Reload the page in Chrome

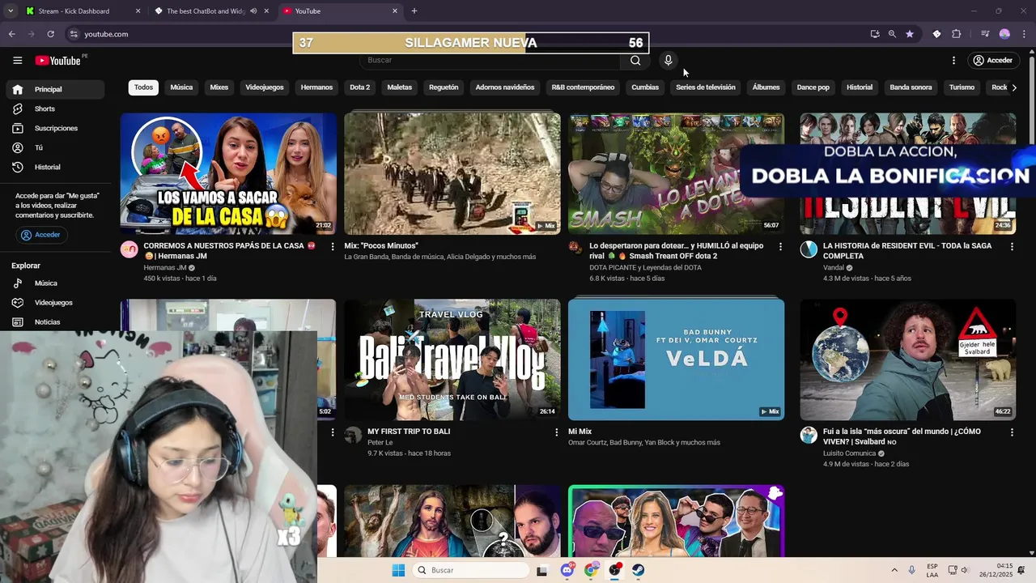click(50, 34)
